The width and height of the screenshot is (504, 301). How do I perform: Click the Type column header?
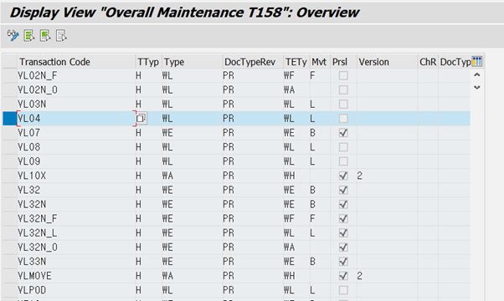193,62
